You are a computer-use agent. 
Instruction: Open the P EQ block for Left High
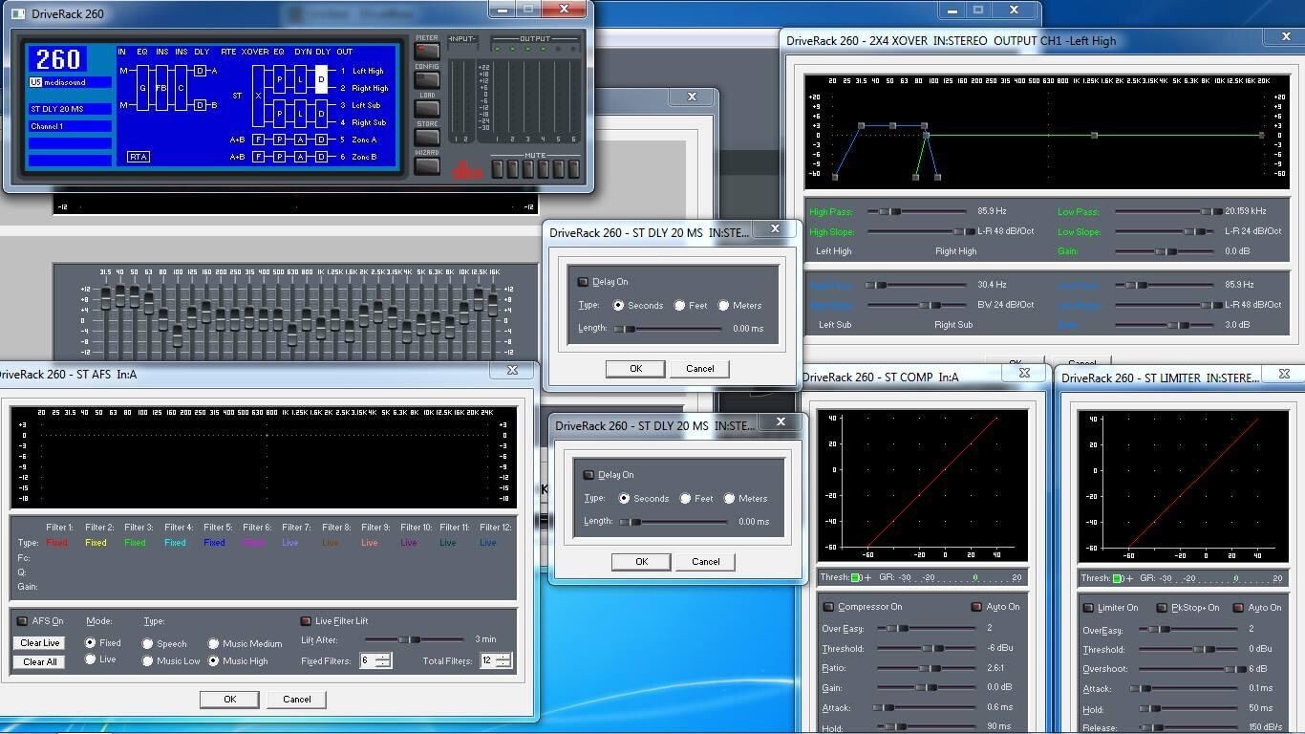(280, 79)
